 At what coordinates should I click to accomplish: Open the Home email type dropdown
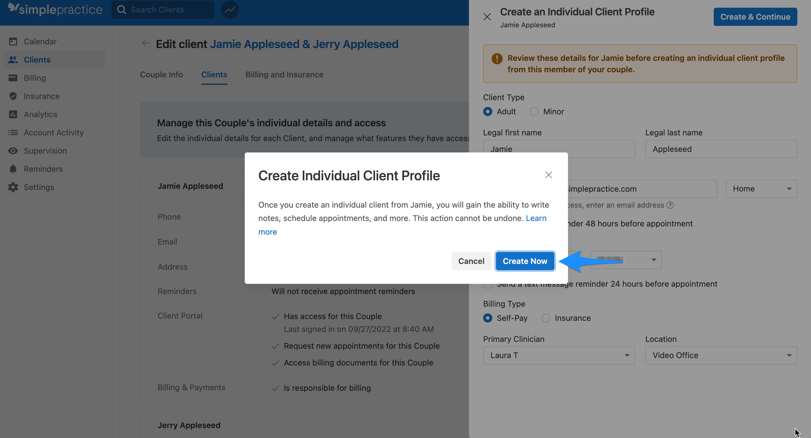pos(761,189)
